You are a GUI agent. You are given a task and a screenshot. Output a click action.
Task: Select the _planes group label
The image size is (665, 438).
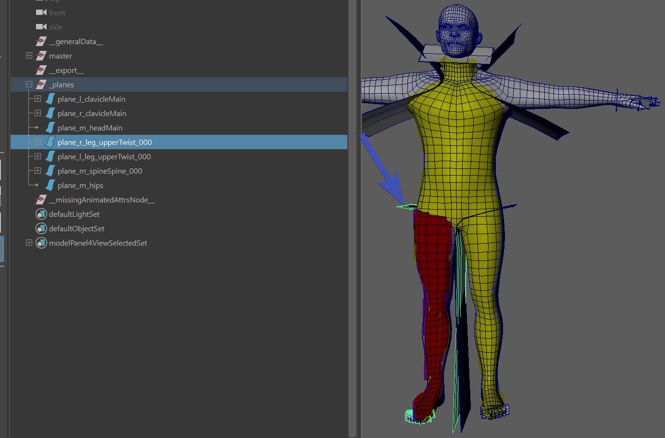pyautogui.click(x=62, y=85)
